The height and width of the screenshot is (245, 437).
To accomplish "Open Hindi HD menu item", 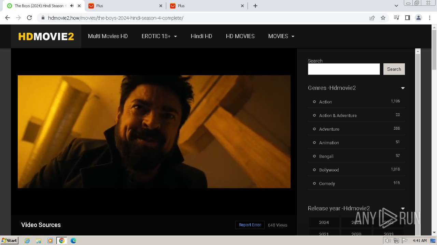I will [201, 36].
